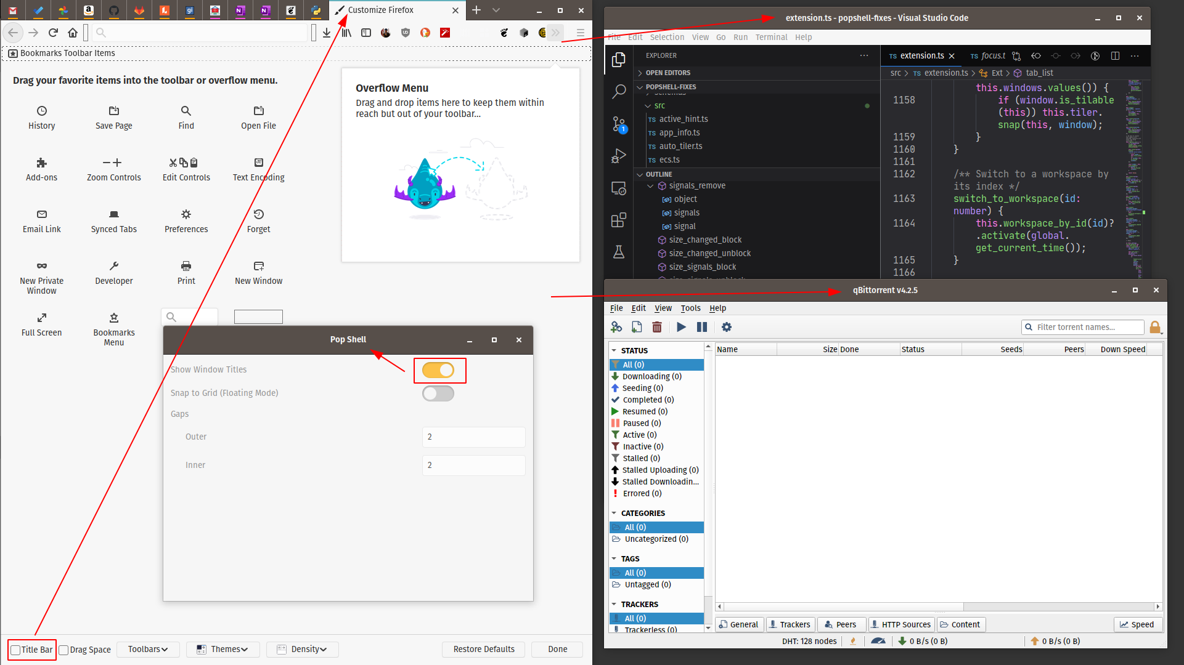Click the uBlock Origin shield icon

(406, 33)
